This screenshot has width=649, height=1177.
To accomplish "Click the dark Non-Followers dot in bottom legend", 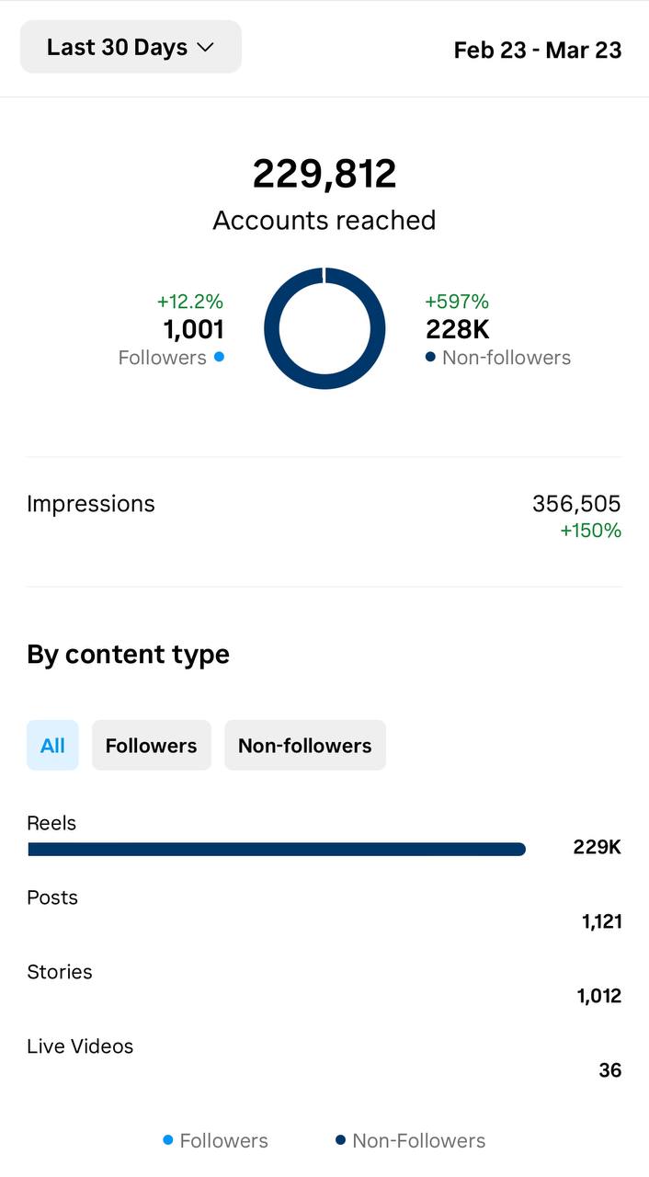I will (x=341, y=1140).
